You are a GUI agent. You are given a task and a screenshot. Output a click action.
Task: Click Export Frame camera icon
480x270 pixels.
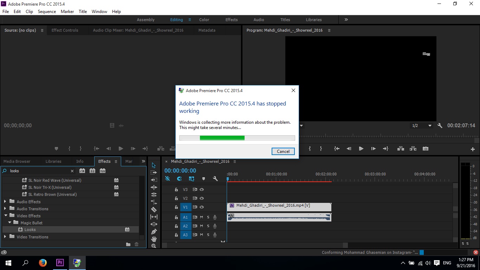pyautogui.click(x=426, y=149)
